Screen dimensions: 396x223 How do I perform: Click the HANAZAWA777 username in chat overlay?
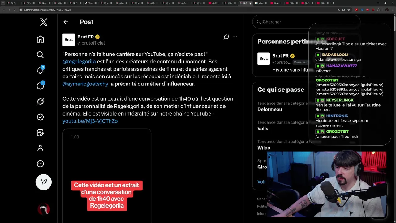point(342,66)
